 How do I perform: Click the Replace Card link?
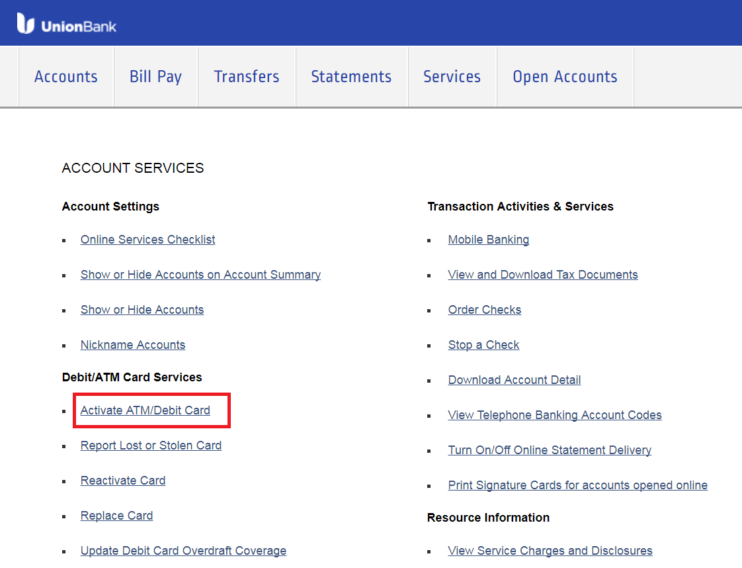116,516
